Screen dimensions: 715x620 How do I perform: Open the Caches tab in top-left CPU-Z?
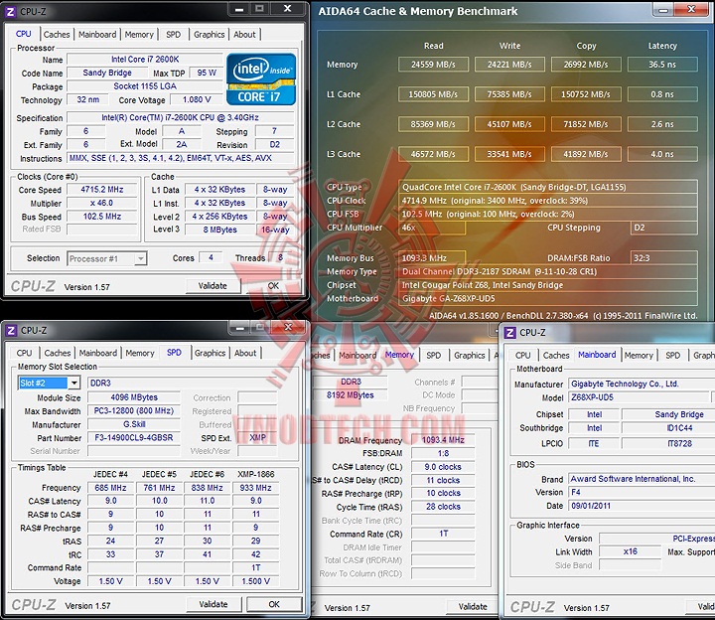coord(57,34)
